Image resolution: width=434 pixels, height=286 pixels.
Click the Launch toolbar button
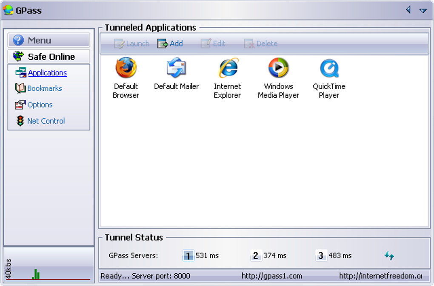131,43
